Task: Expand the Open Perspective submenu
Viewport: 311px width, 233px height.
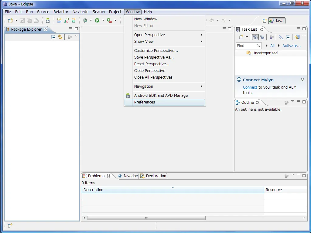Action: pyautogui.click(x=165, y=35)
